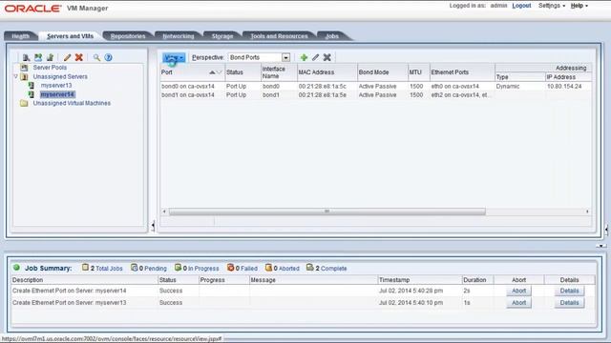This screenshot has height=343, width=611.
Task: Collapse the Unassigned Servers tree node
Action: click(16, 76)
